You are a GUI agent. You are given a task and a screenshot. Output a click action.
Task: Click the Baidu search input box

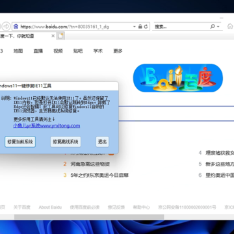176,114
